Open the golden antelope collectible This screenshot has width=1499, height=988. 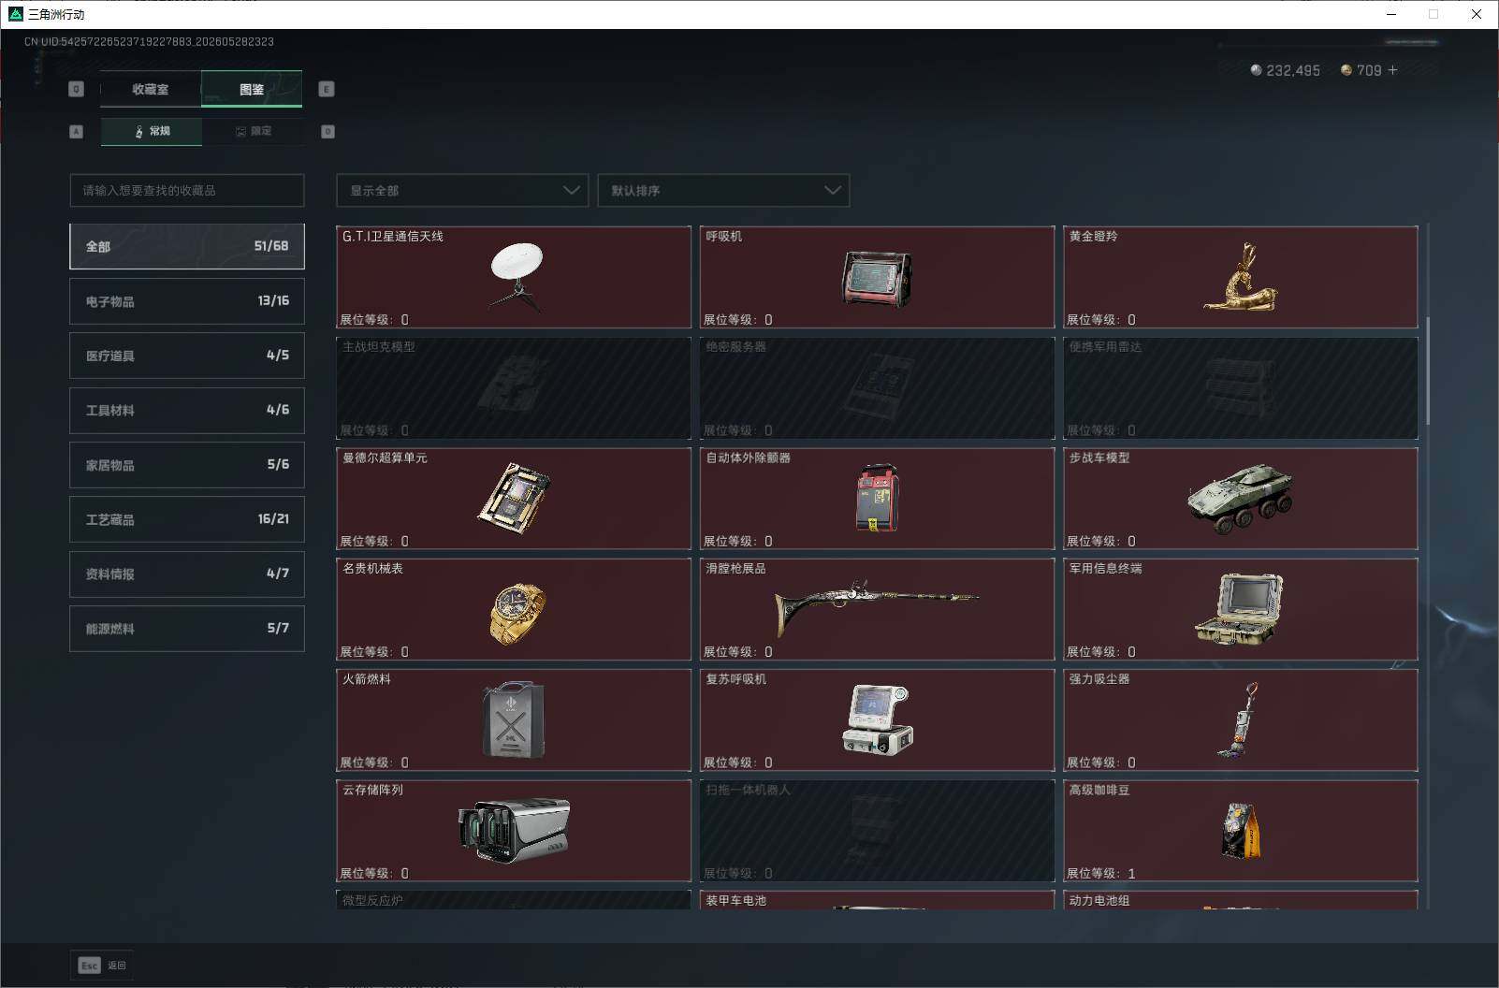(1240, 277)
